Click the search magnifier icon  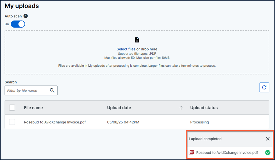(52, 90)
